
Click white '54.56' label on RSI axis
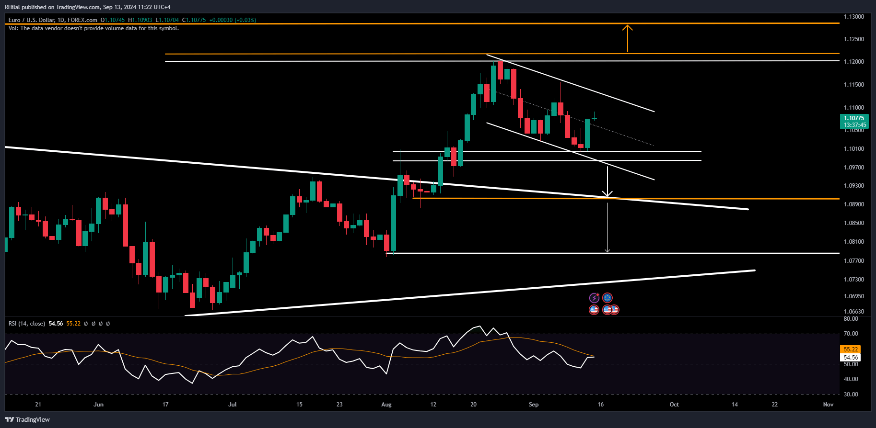(851, 358)
